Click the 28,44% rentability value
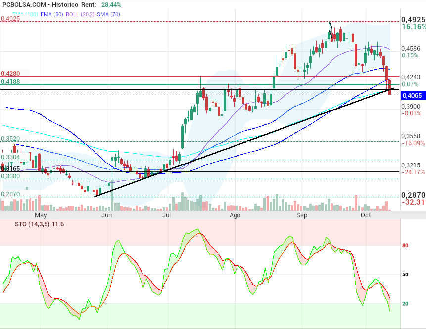The width and height of the screenshot is (426, 329). (x=112, y=5)
